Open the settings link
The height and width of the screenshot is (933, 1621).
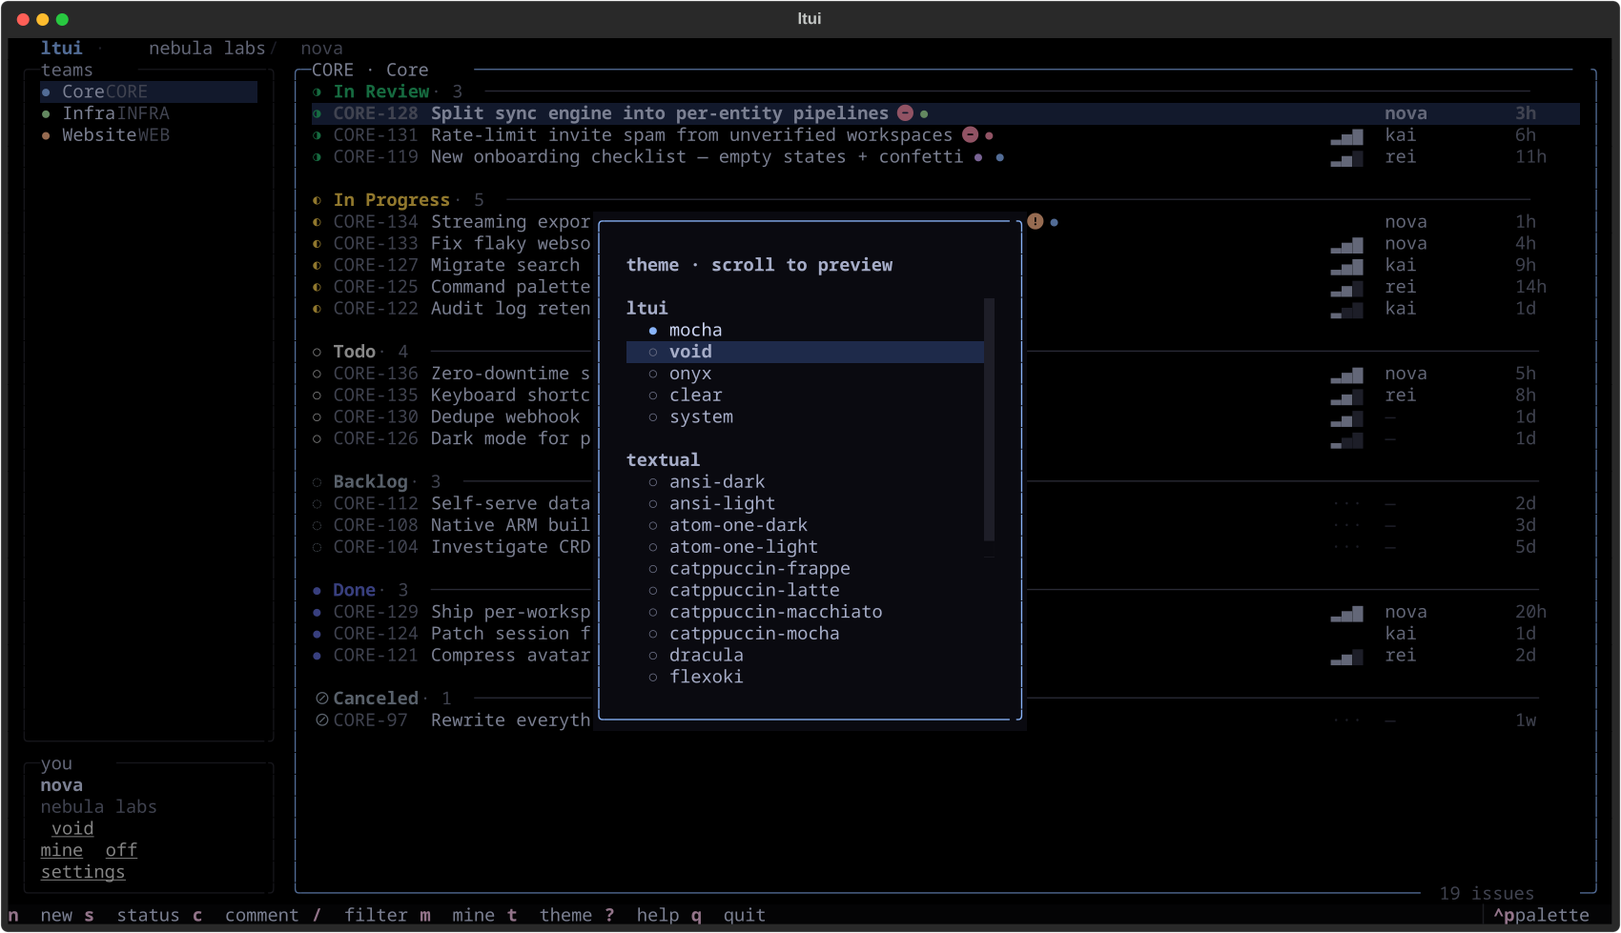coord(83,872)
